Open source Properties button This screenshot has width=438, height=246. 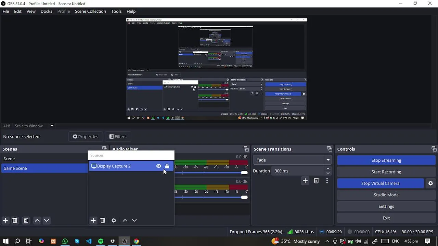click(86, 137)
